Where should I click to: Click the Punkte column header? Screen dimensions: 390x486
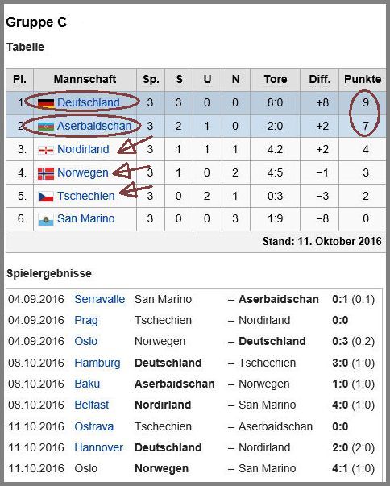363,79
